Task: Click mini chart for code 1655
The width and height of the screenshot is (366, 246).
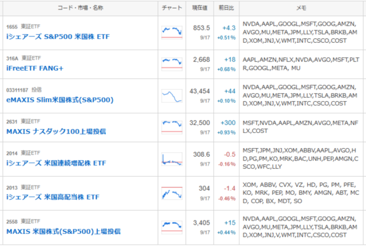Action: coord(172,33)
